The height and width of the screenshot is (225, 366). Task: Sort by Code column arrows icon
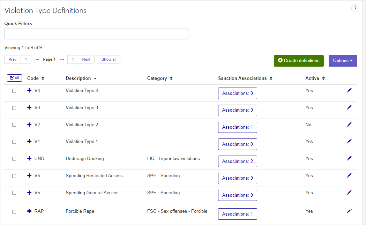pyautogui.click(x=43, y=78)
